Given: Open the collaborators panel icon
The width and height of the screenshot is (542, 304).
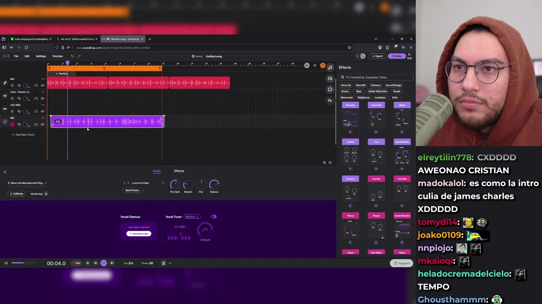Looking at the screenshot, I should point(330,79).
